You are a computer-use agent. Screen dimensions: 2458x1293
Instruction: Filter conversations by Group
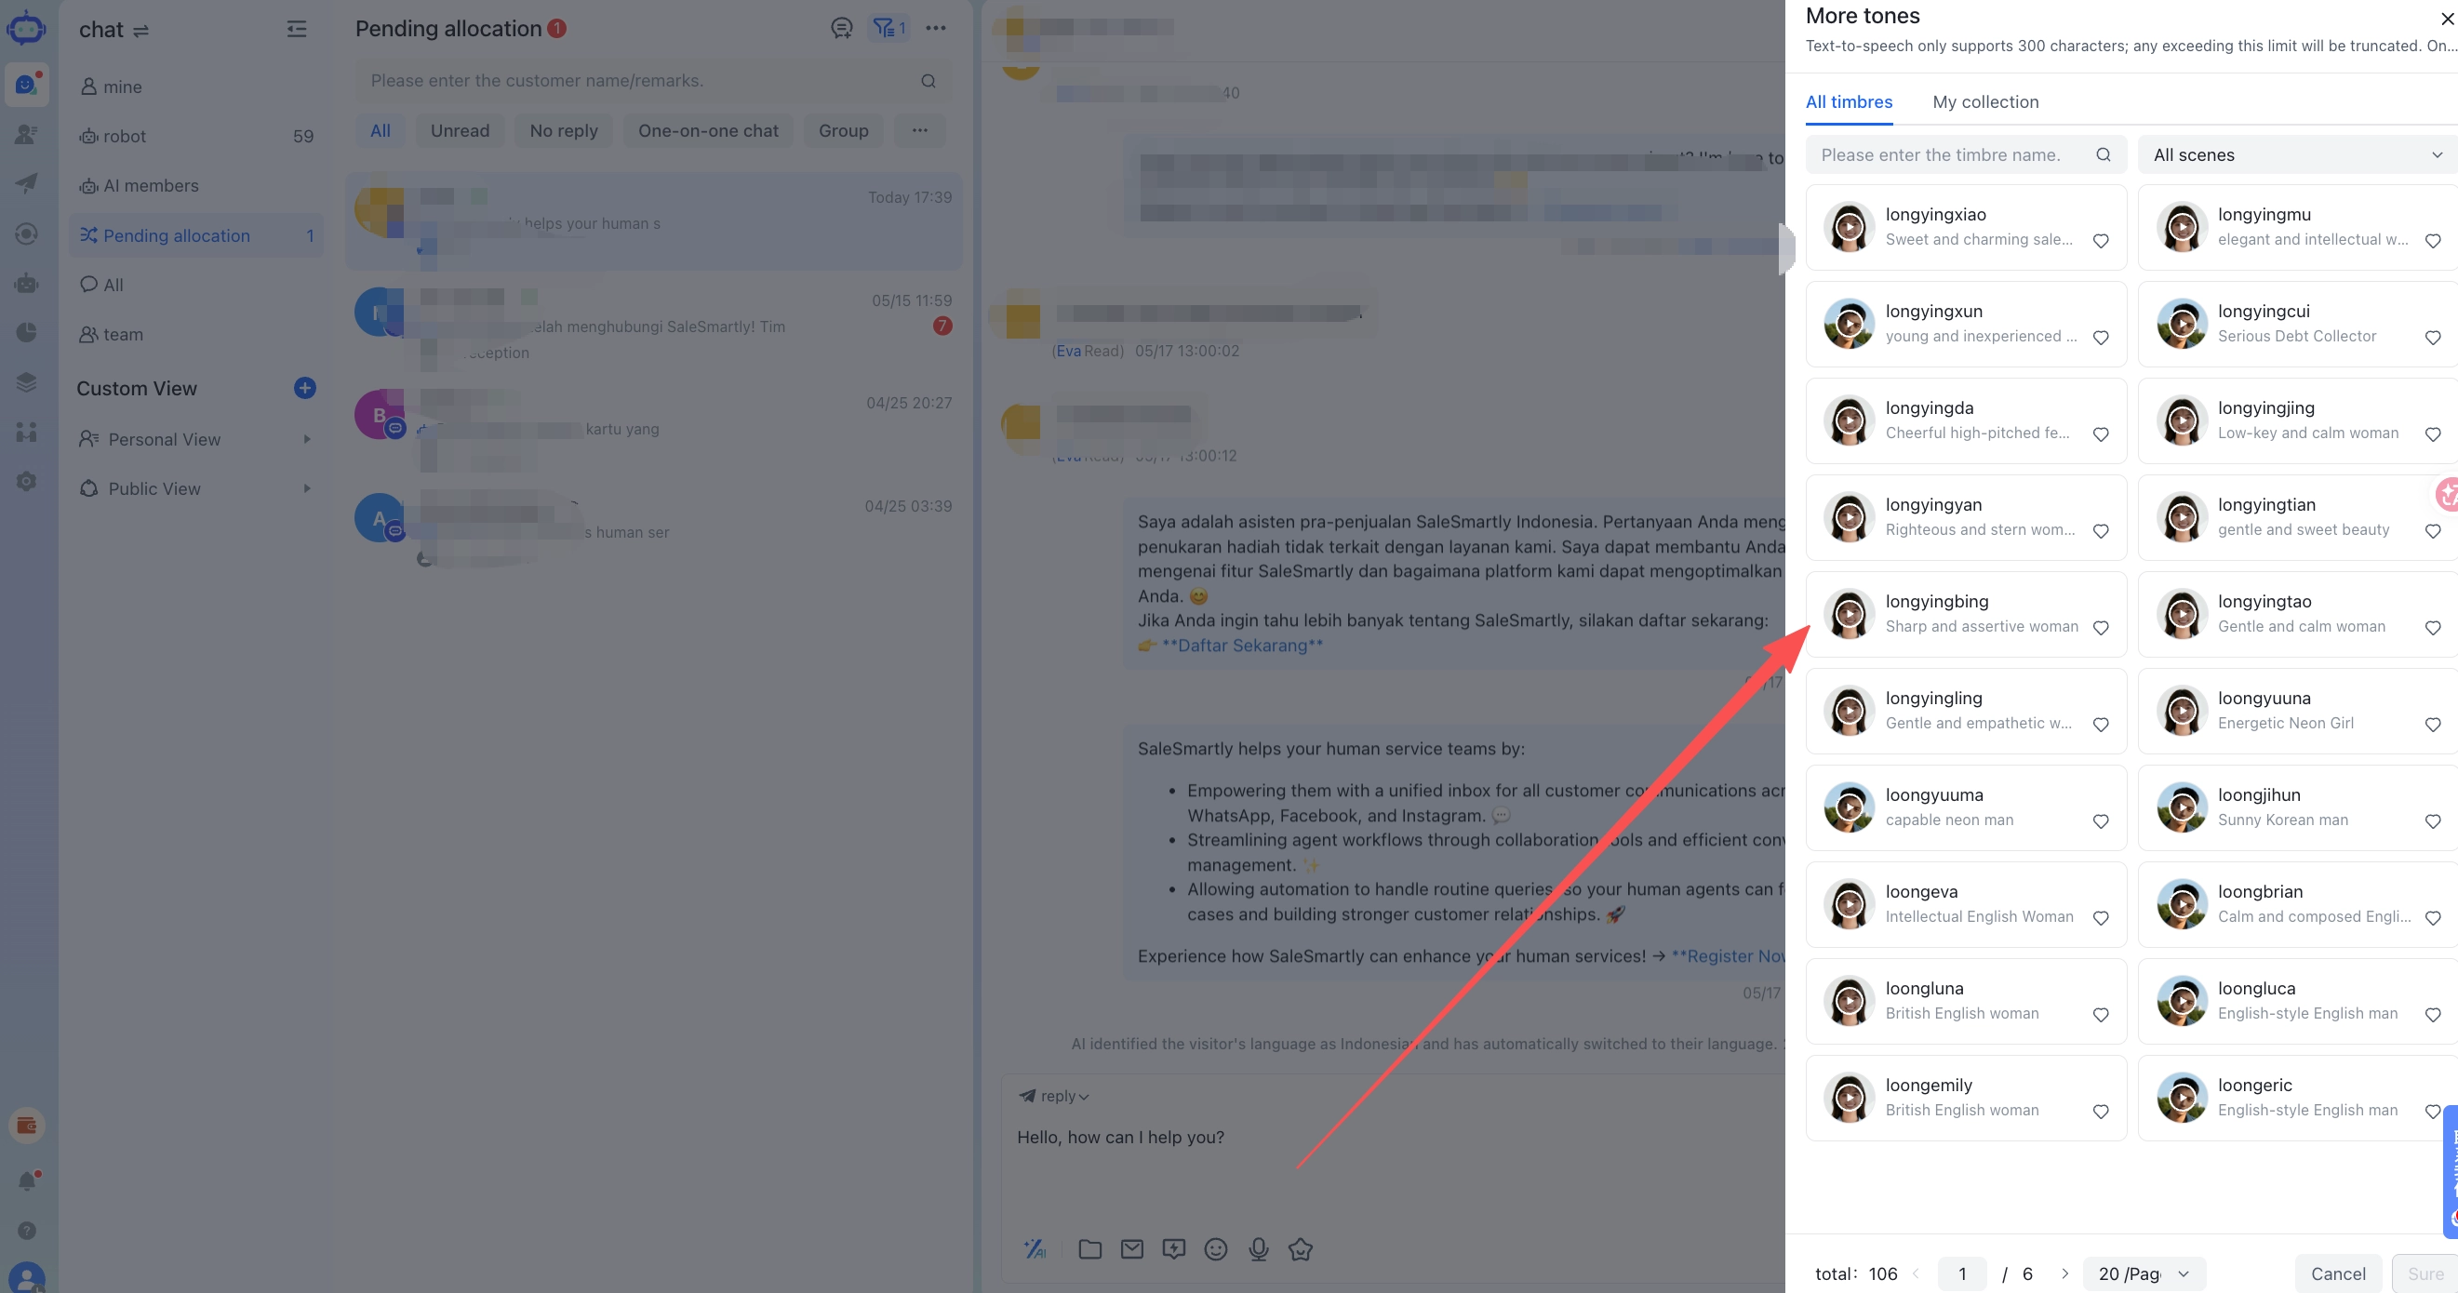click(x=844, y=131)
